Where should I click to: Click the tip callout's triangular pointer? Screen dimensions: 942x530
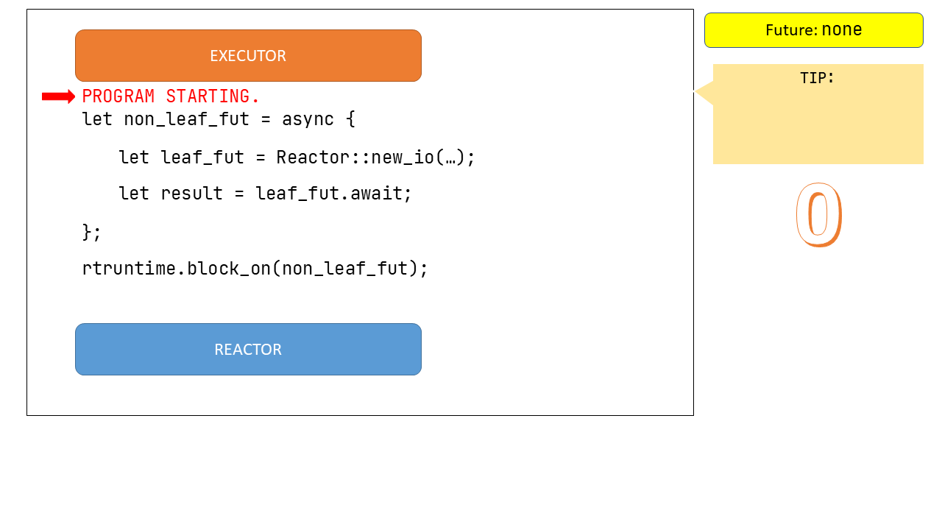[x=704, y=93]
